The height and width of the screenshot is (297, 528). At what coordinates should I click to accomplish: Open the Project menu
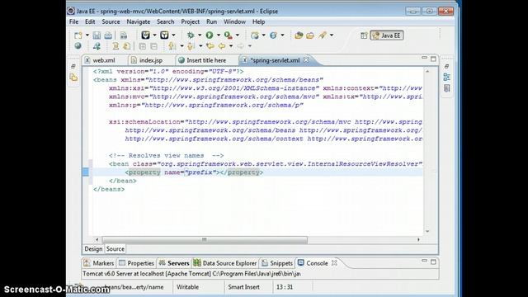[x=191, y=21]
